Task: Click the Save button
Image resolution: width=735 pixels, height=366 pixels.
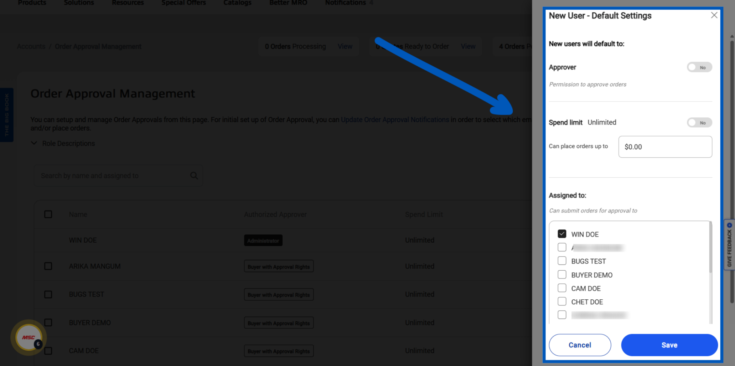Action: [x=669, y=345]
